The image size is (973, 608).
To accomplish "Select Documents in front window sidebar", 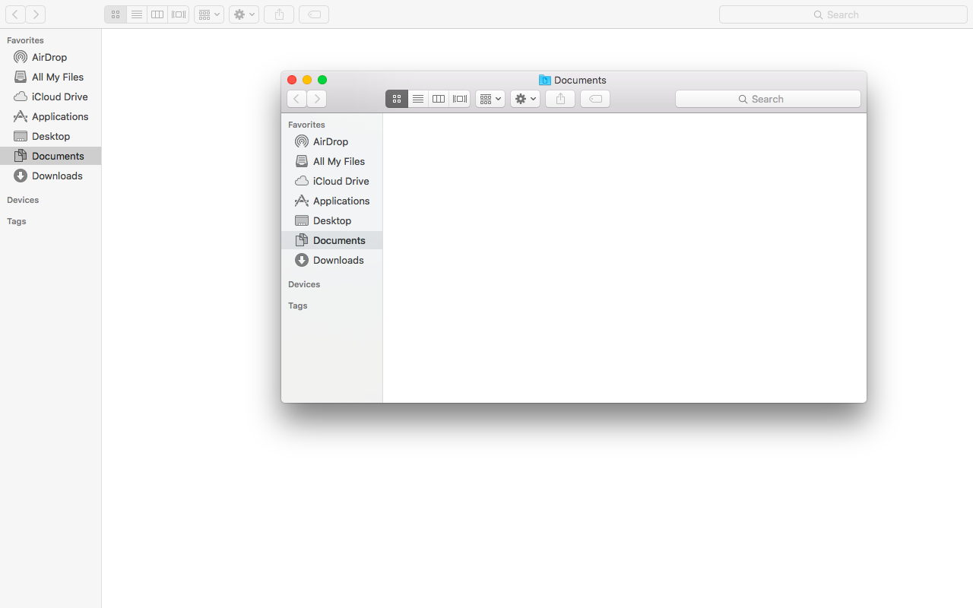I will pos(331,240).
